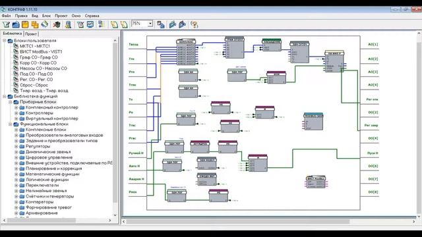The width and height of the screenshot is (422, 237).
Task: Expand the Переключатели node
Action: point(16,185)
